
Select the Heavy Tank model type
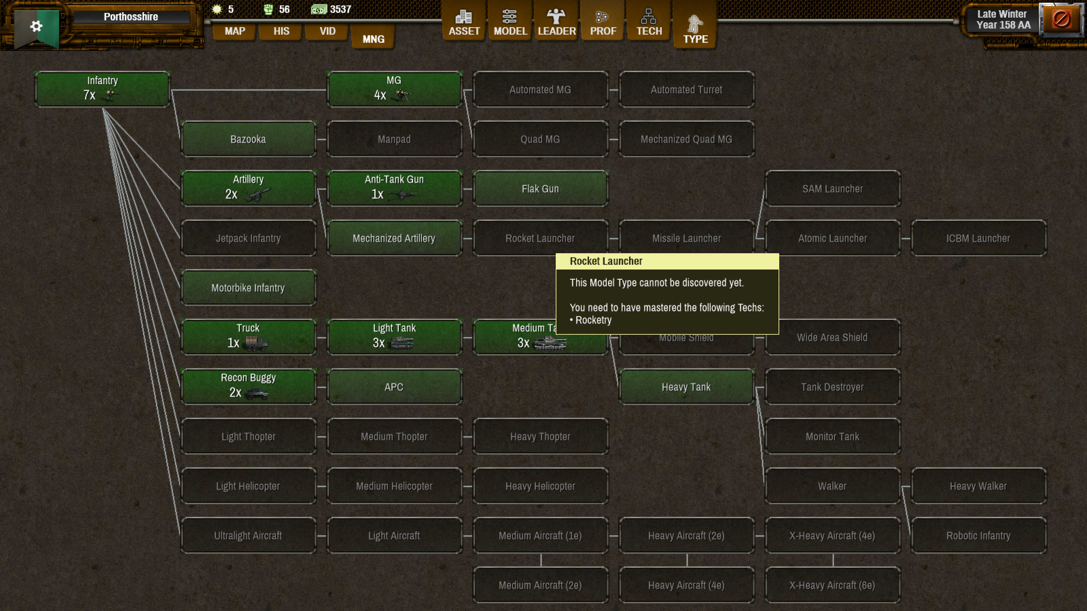pyautogui.click(x=687, y=387)
